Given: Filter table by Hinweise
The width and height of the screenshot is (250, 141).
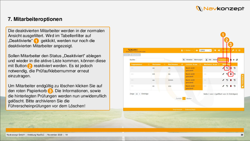Looking at the screenshot, I should pos(189,60).
